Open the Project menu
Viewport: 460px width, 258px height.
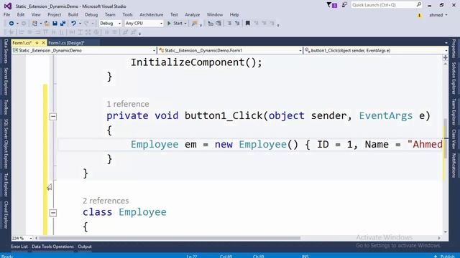click(55, 14)
